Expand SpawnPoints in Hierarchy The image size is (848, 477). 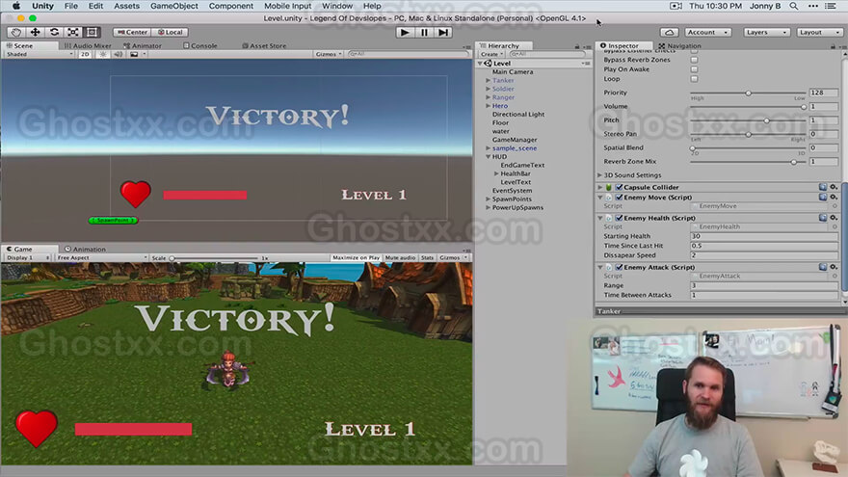tap(488, 199)
